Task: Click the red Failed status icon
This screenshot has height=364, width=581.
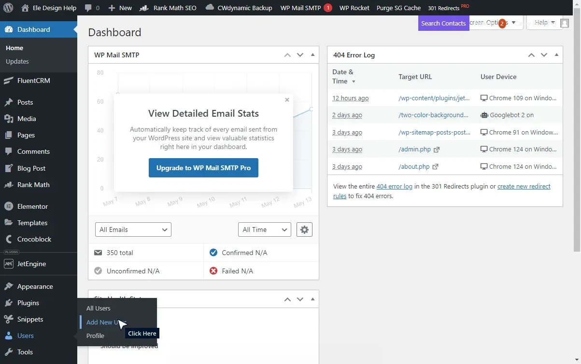Action: point(213,270)
